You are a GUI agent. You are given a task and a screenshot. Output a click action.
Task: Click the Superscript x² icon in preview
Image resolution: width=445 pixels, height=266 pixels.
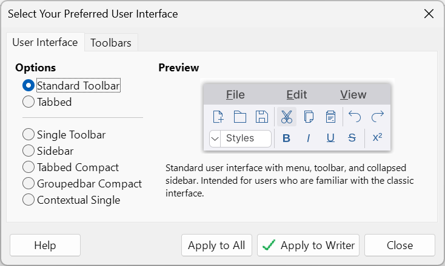click(377, 137)
